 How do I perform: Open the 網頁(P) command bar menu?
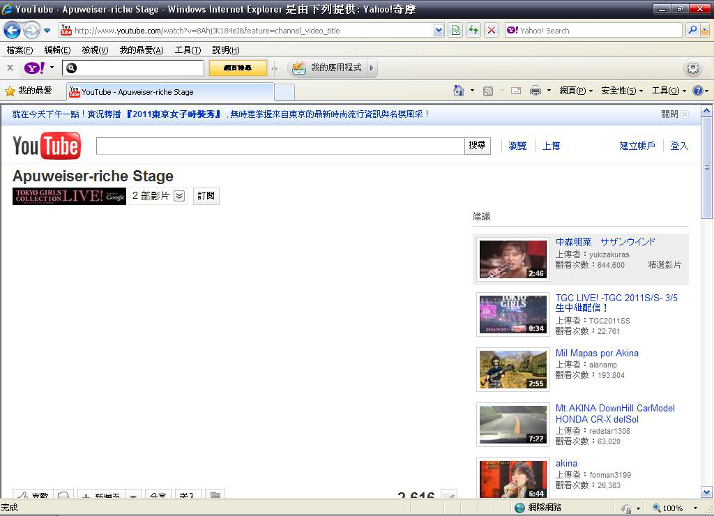576,91
